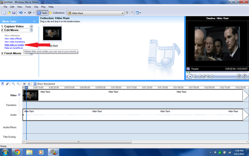
Task: Click the preview seek bar handle
Action: coord(188,73)
